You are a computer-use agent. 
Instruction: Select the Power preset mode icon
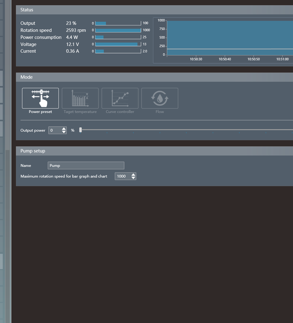coord(40,98)
